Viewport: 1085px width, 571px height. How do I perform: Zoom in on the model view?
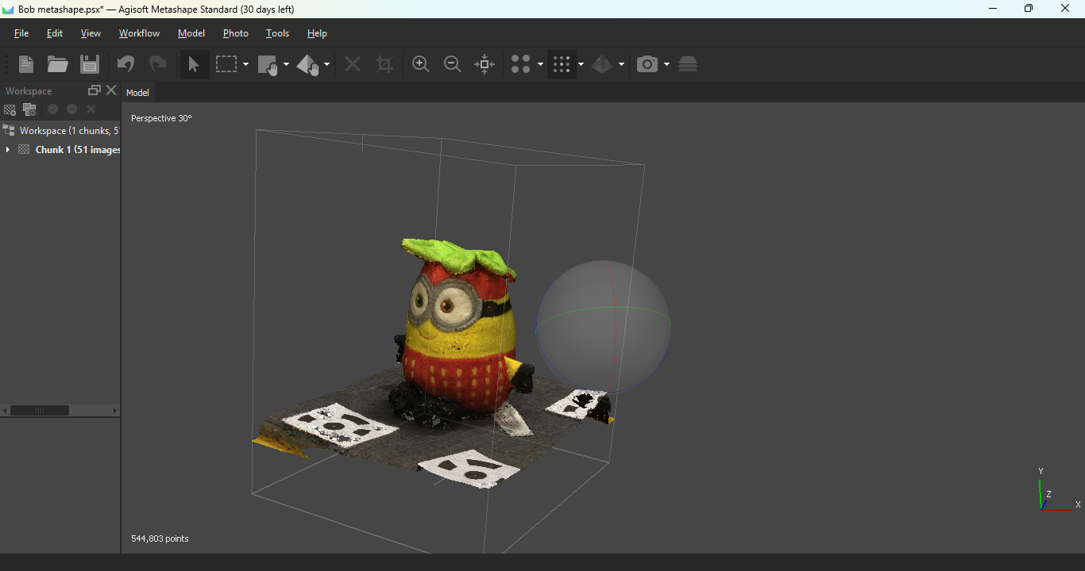[x=421, y=64]
